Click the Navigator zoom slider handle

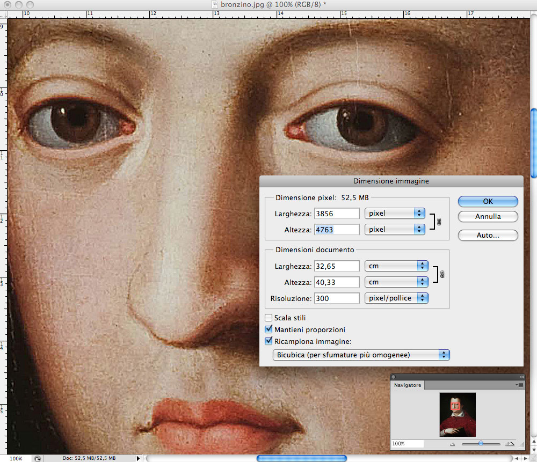(481, 443)
